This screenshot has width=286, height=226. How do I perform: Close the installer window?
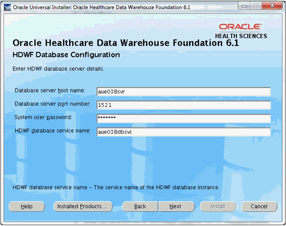pyautogui.click(x=272, y=6)
